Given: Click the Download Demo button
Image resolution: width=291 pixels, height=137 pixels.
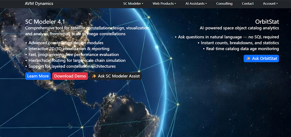Looking at the screenshot, I should (70, 76).
